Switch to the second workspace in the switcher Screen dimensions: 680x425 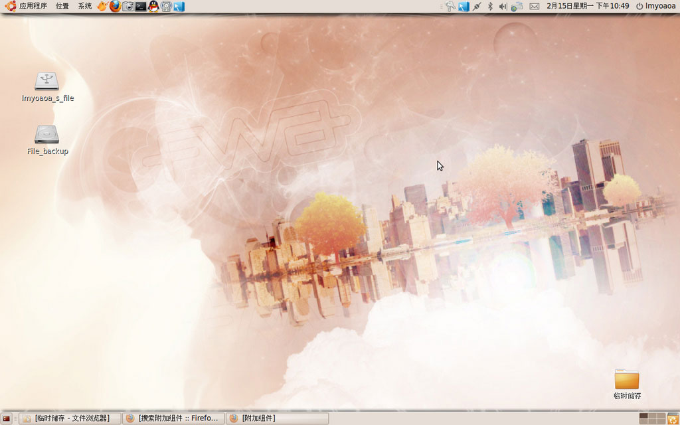[x=653, y=416]
